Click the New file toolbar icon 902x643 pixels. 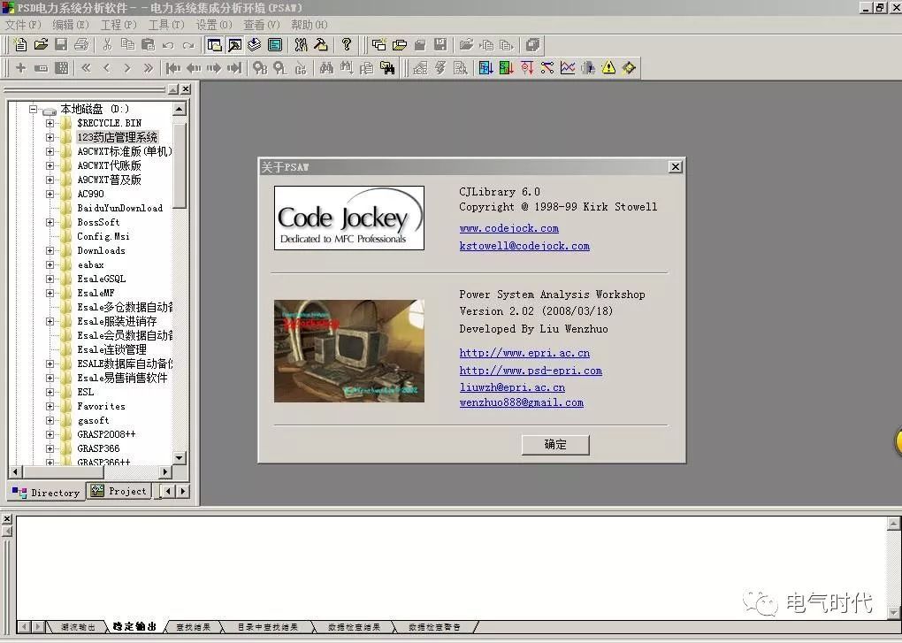pos(20,44)
